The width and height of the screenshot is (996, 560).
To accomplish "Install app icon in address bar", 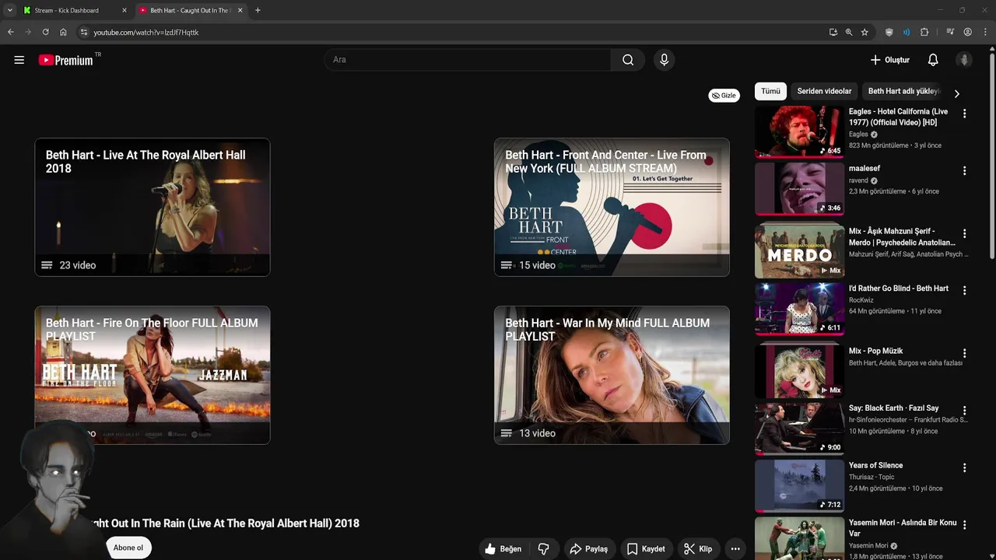I will (833, 32).
